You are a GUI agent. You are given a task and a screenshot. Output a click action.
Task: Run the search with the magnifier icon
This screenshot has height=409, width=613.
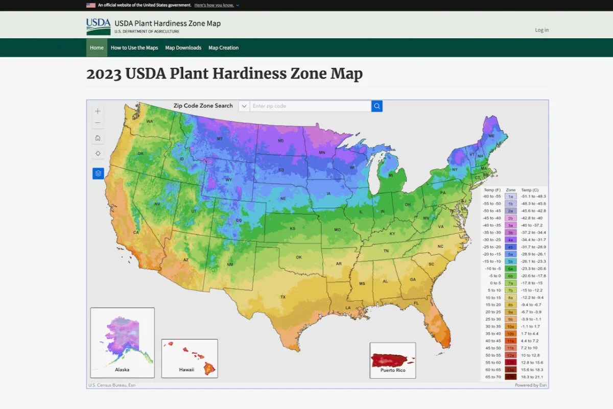click(x=376, y=106)
